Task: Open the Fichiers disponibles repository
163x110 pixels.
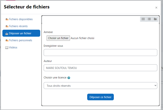Action: (21, 19)
